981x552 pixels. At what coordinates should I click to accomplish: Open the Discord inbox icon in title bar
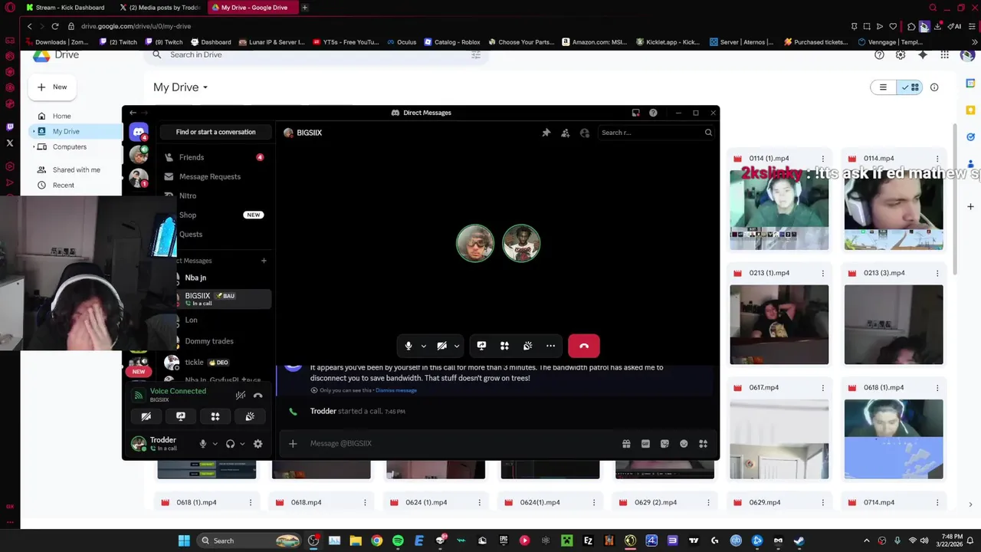(x=635, y=113)
